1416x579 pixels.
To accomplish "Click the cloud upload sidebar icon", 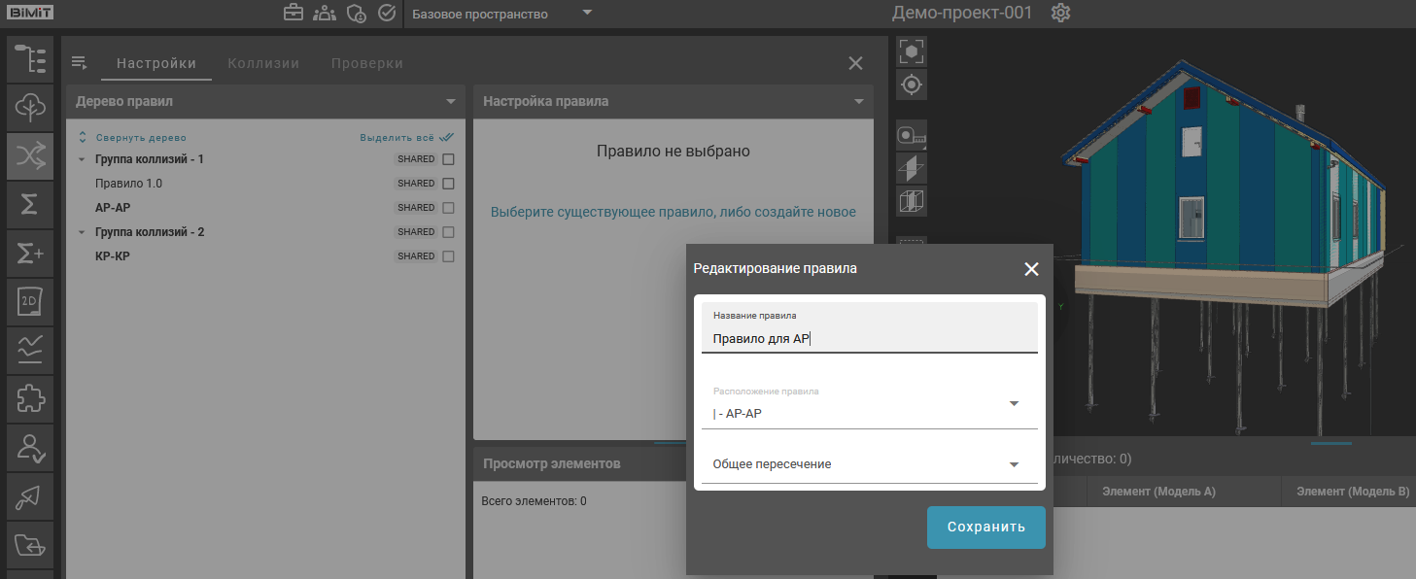I will [x=30, y=107].
